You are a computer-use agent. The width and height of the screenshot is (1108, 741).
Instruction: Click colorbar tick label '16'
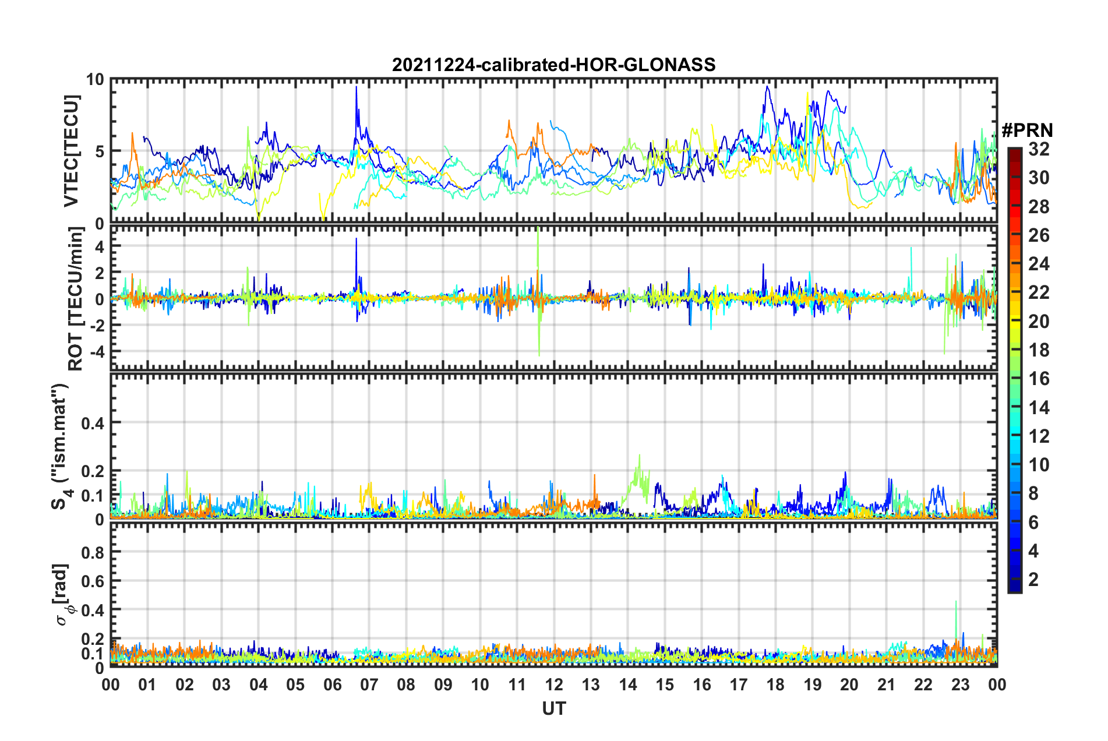pos(1039,379)
